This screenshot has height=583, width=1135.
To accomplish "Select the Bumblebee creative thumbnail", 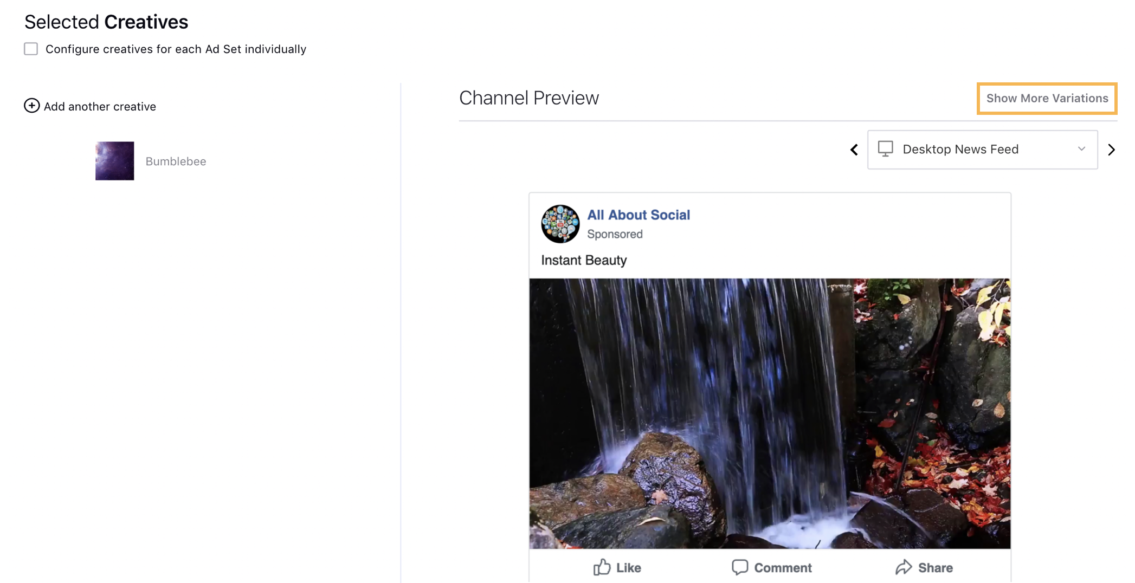I will click(x=114, y=161).
